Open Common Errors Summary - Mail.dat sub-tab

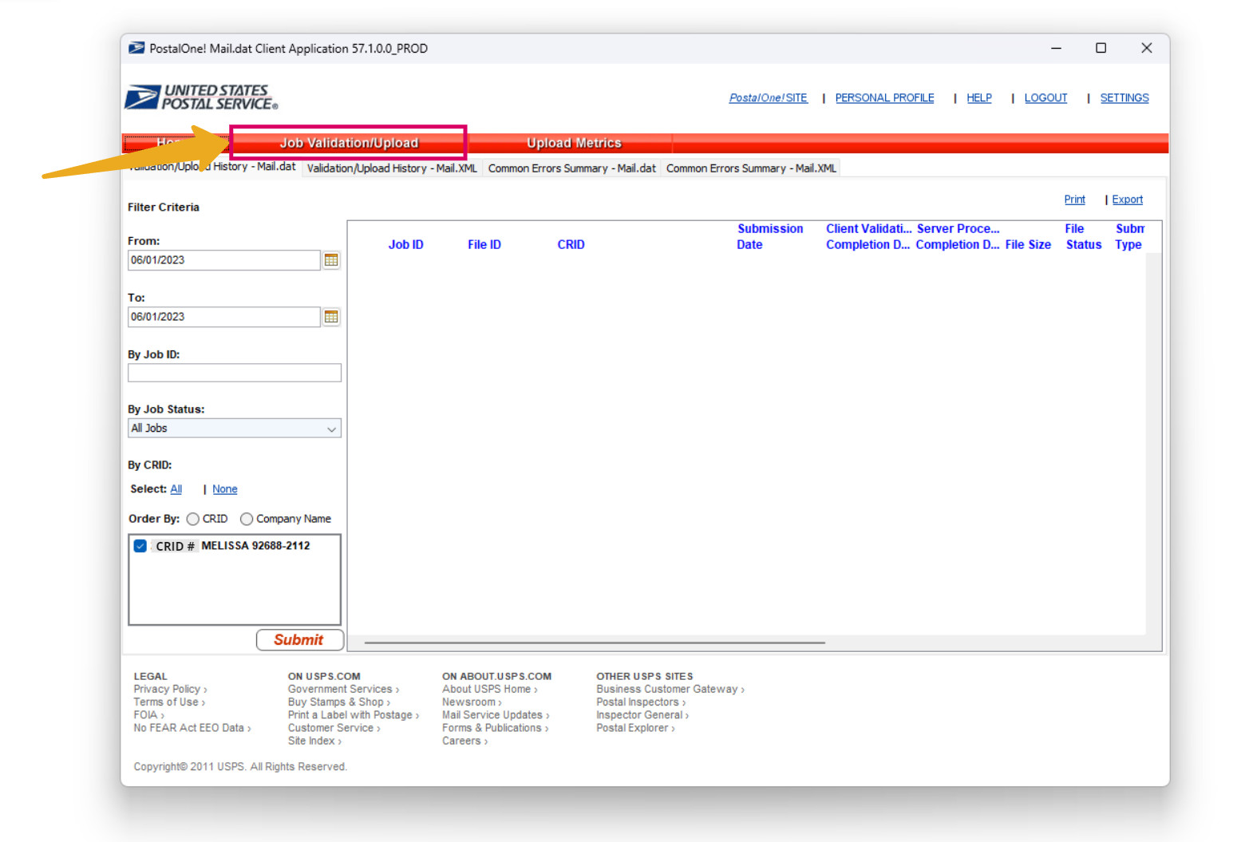(571, 168)
